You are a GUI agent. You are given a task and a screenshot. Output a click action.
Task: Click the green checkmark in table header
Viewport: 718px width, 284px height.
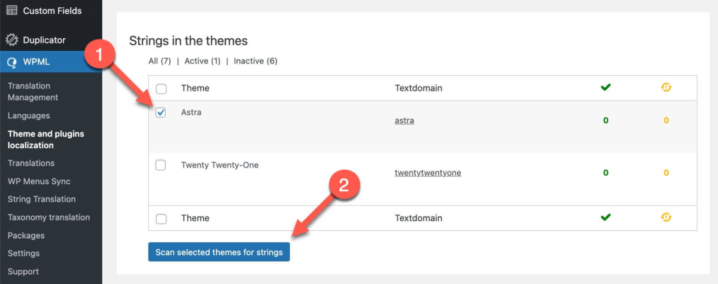(606, 88)
